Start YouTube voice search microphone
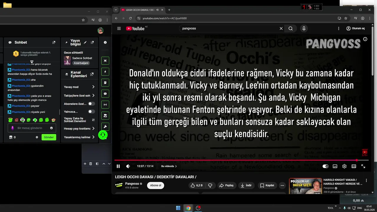 point(304,29)
